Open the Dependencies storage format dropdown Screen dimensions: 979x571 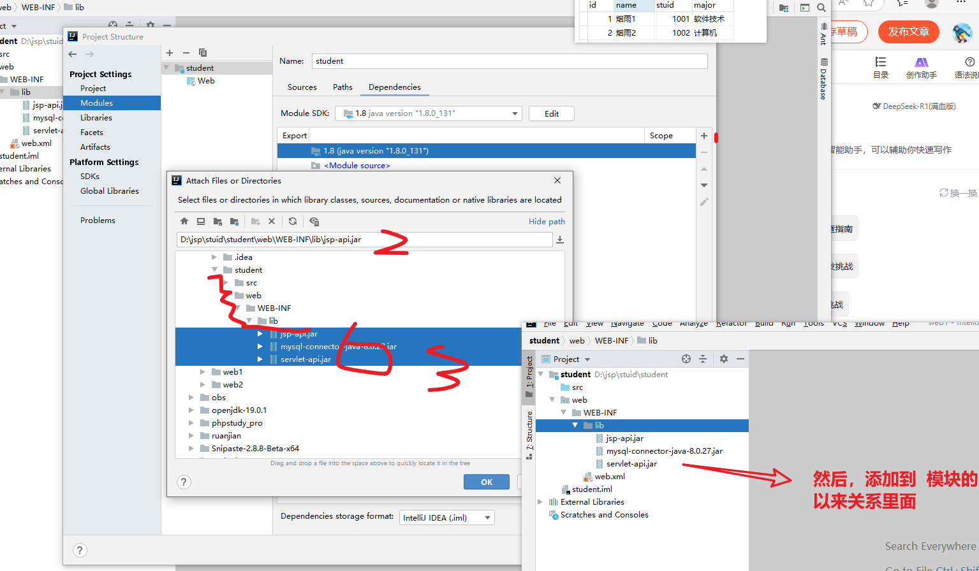coord(447,517)
